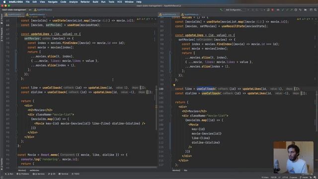
Task: Open the Git tool window button
Action: pyautogui.click(x=52, y=174)
